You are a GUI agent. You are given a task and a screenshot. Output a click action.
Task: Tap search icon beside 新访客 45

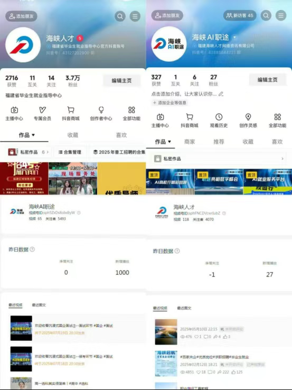266,15
